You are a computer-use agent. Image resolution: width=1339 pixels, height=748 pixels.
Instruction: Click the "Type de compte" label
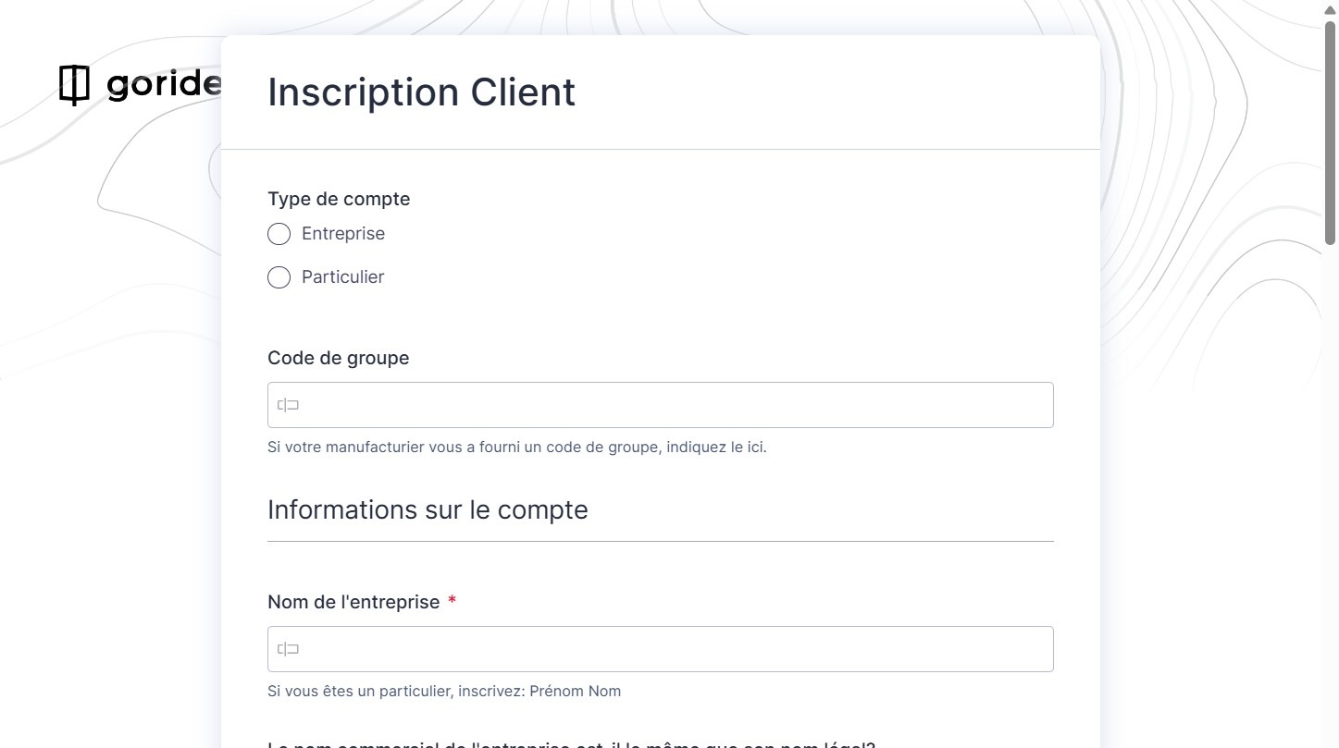339,199
